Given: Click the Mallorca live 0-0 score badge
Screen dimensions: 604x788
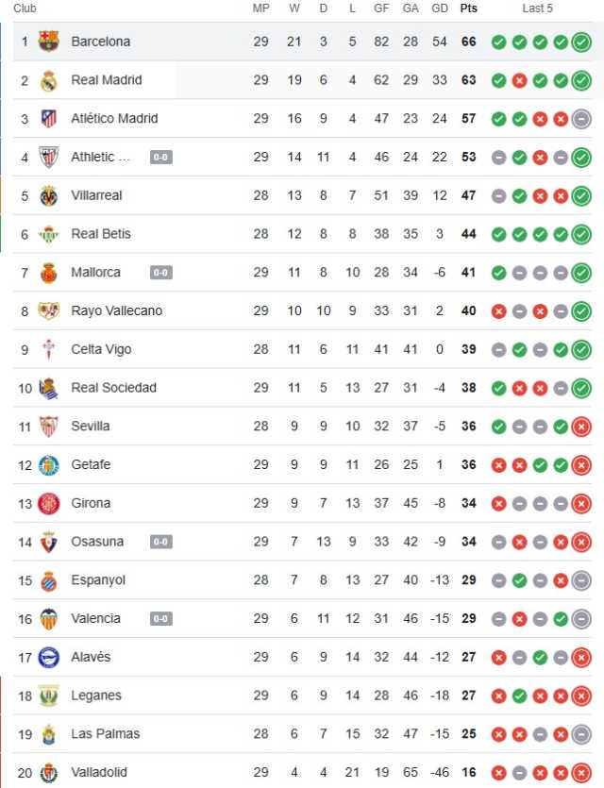Looking at the screenshot, I should pos(160,273).
